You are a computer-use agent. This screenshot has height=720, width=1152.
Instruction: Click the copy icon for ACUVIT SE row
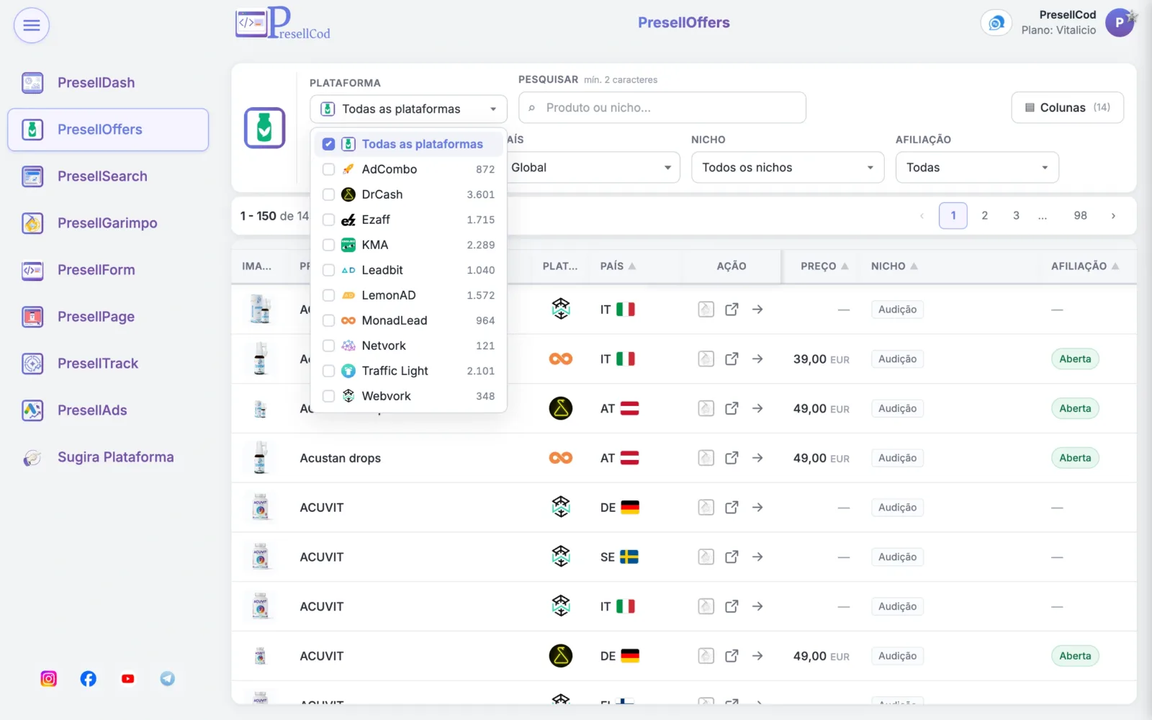(706, 557)
